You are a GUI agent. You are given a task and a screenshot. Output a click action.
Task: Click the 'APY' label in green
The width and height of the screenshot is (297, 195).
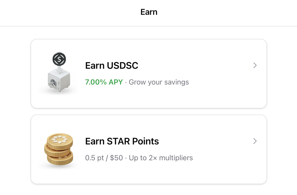tap(116, 82)
